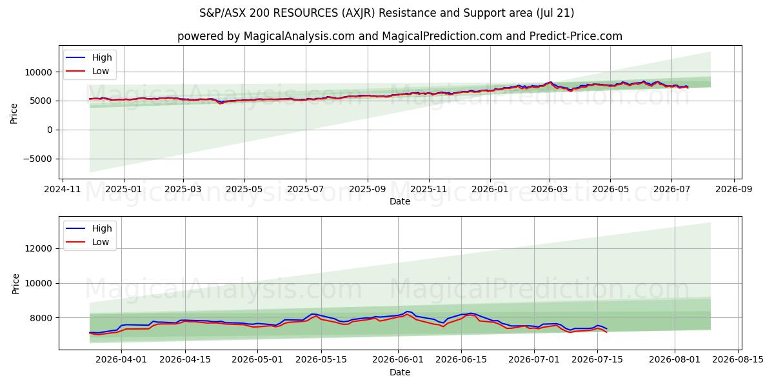Select the 10000 y-axis label on top chart
Screen dimensions: 774x387
point(40,72)
